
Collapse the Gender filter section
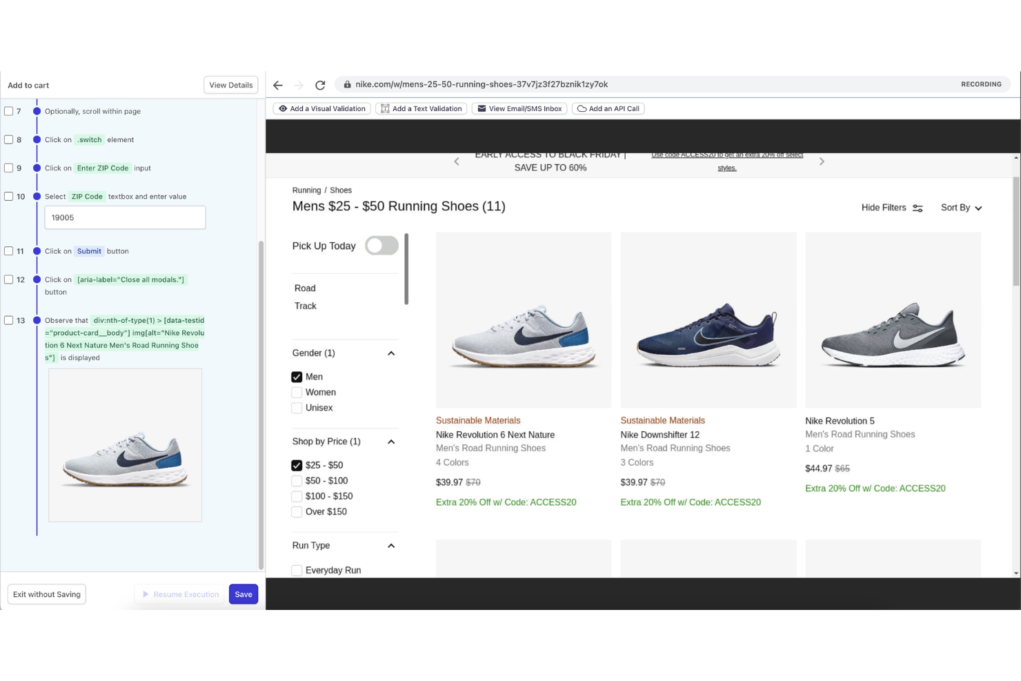[x=391, y=353]
